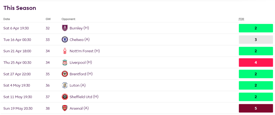Click the Opponent column header
This screenshot has width=275, height=115.
tap(68, 19)
